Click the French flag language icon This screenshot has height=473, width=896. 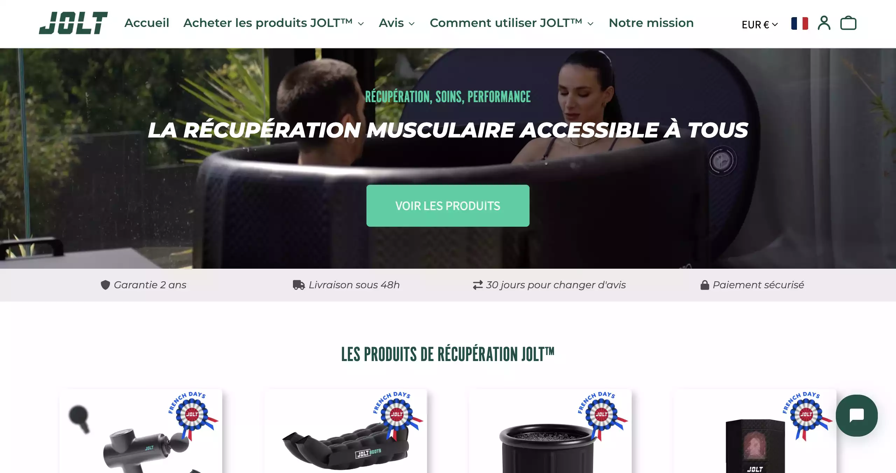tap(800, 23)
